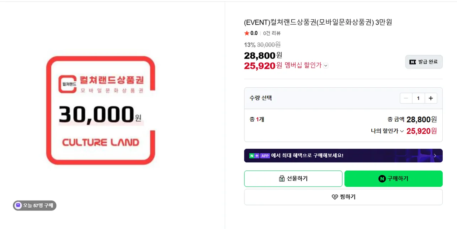
Task: Click the quantity number input field
Action: tap(418, 98)
